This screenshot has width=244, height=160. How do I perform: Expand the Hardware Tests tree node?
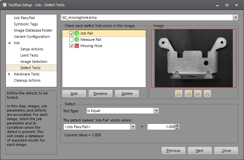pos(9,74)
